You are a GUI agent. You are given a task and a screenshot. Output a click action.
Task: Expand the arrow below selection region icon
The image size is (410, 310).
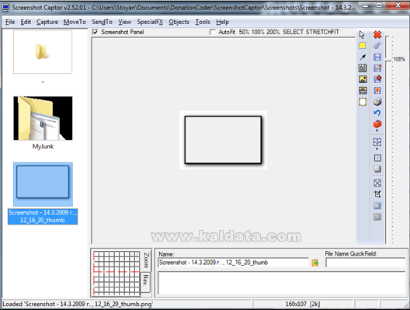point(377,148)
